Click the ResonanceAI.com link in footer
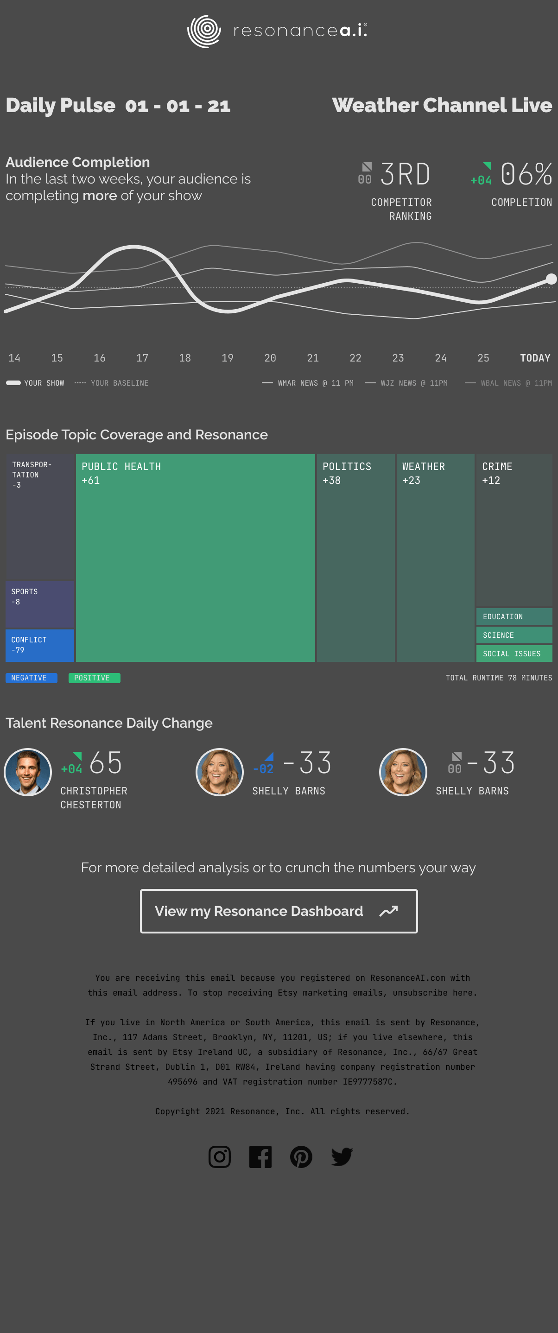 (407, 978)
